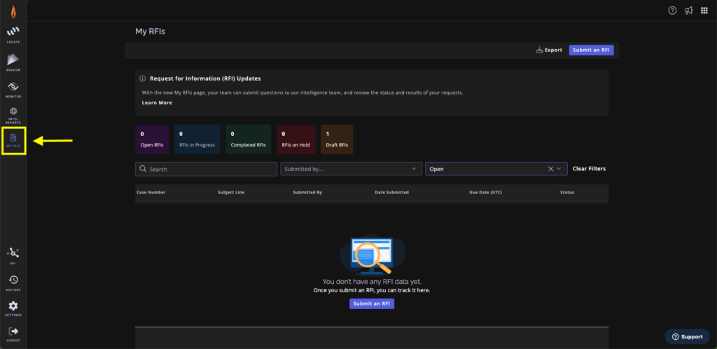Screen dimensions: 717x349
Task: Select the Open RFIs card
Action: coord(152,139)
